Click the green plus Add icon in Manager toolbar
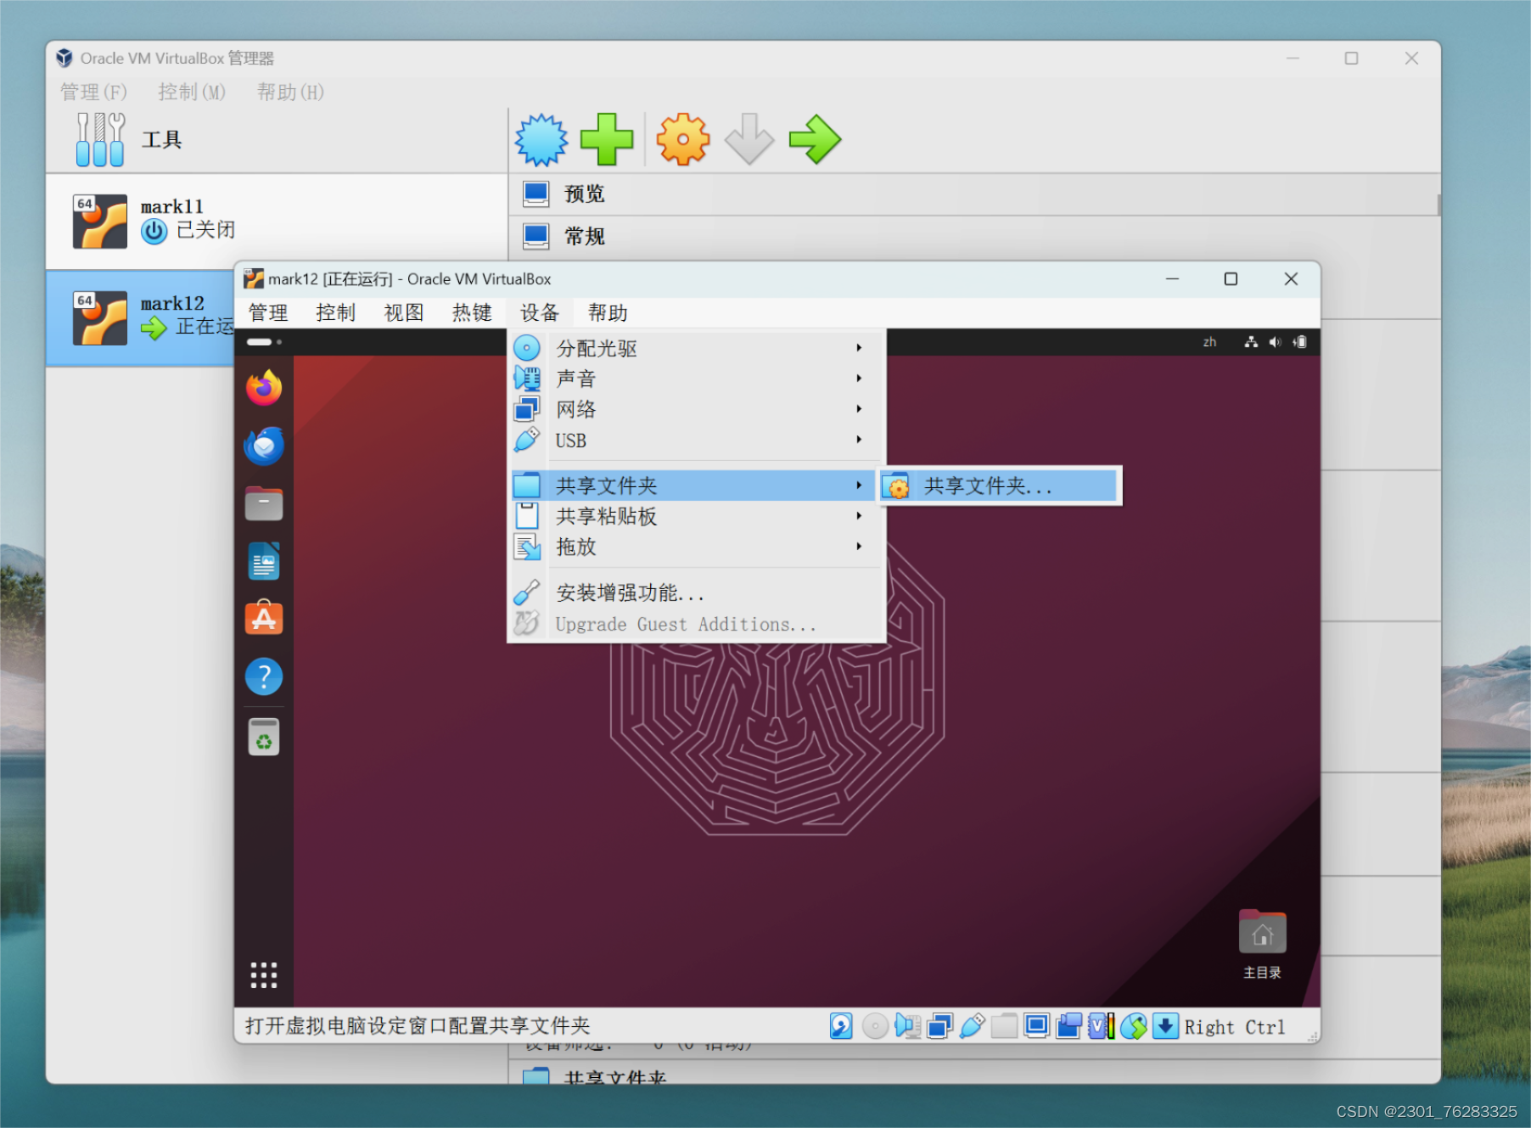1531x1128 pixels. point(606,139)
